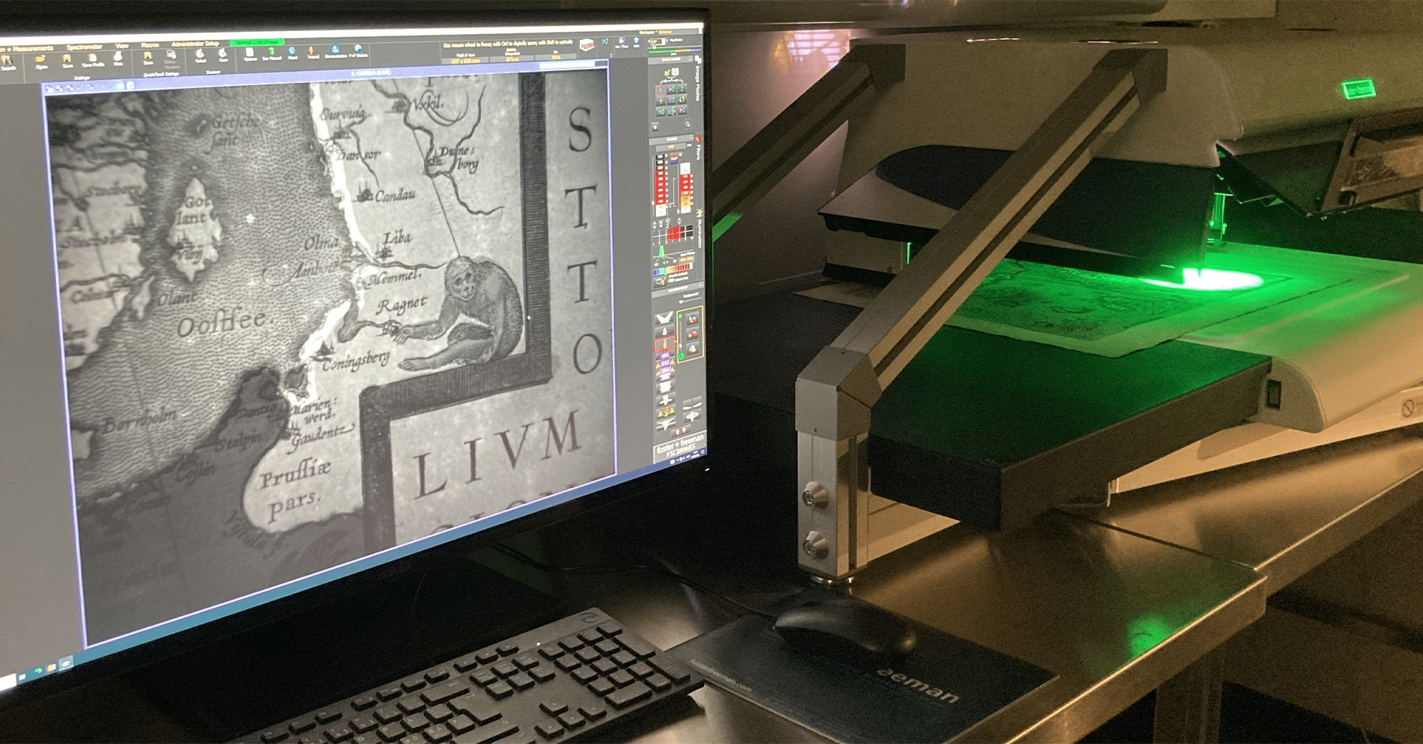The height and width of the screenshot is (744, 1423).
Task: Click the Save Profile icon
Action: click(93, 59)
